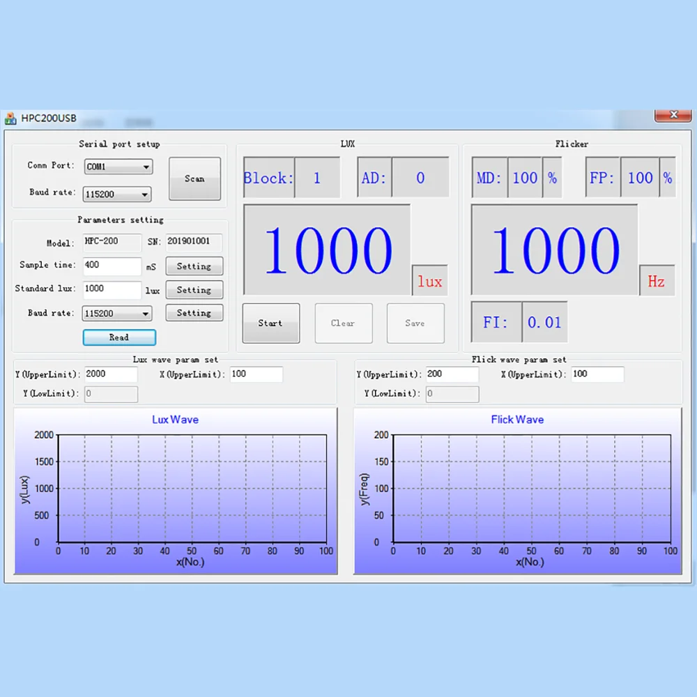Viewport: 697px width, 697px height.
Task: Click Flick wave X(UpperLimit) field 100
Action: point(597,374)
